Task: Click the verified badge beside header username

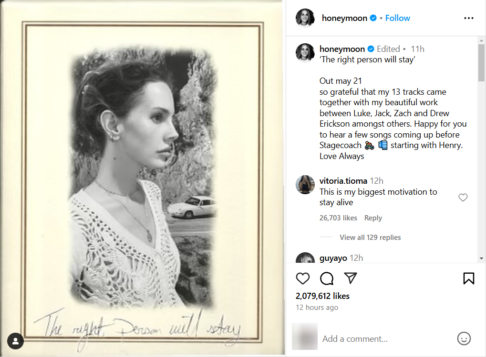Action: point(373,18)
